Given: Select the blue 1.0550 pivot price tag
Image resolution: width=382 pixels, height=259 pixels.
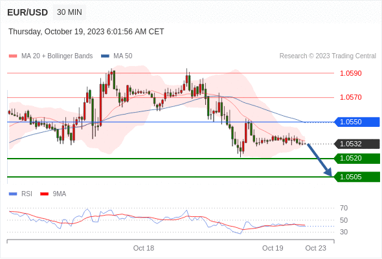Looking at the screenshot, I should click(357, 122).
